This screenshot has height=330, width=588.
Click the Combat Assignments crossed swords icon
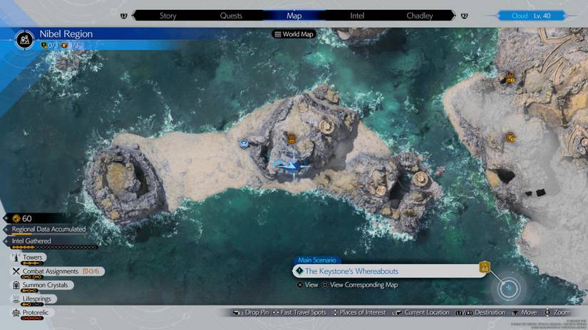[16, 271]
